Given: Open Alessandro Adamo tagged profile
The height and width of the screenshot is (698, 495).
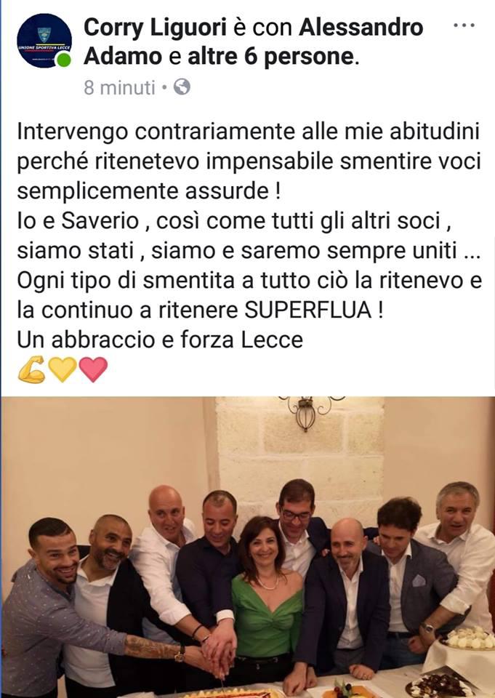Looking at the screenshot, I should click(253, 42).
